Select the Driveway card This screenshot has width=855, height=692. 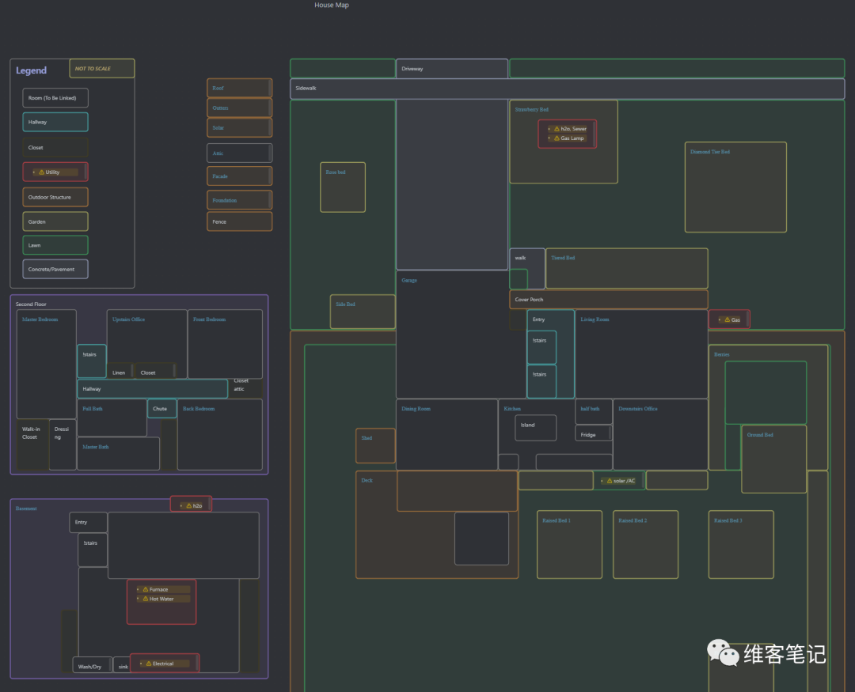452,69
